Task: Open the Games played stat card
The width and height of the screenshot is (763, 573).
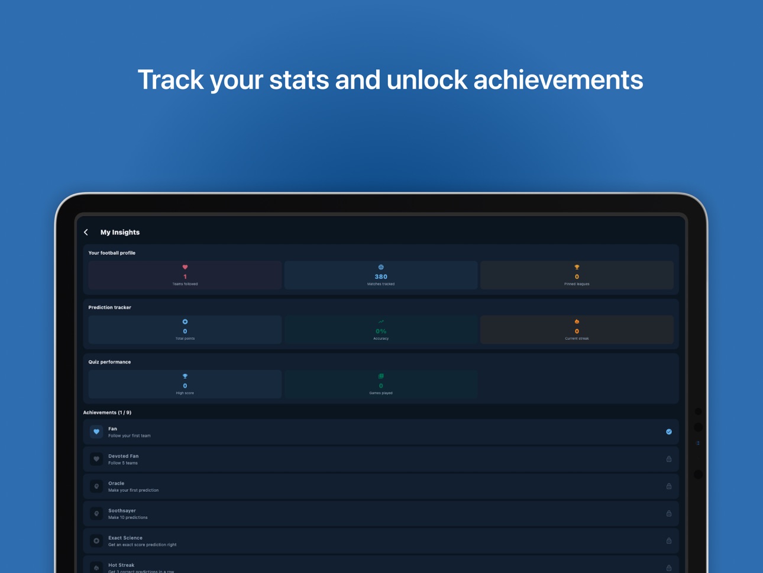Action: coord(381,384)
